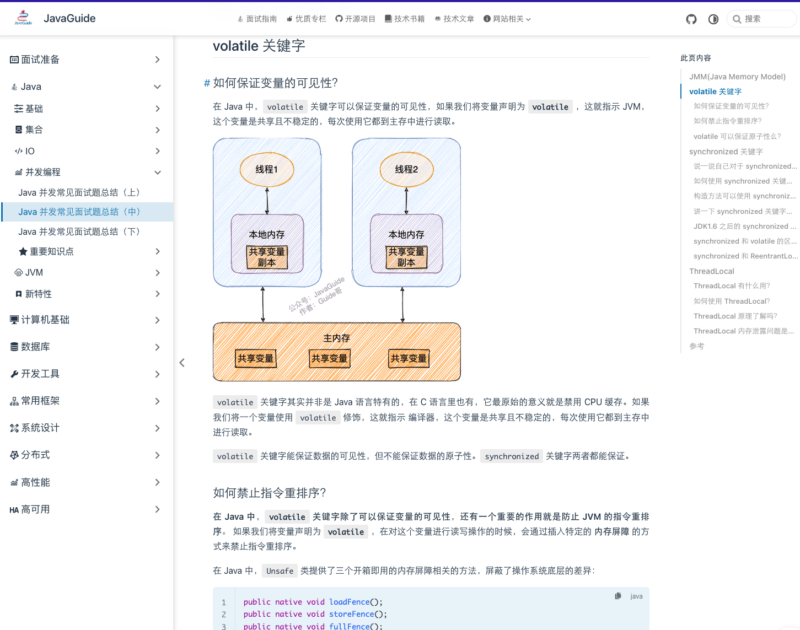The width and height of the screenshot is (800, 630).
Task: Collapse the 并发编程 sidebar group
Action: click(x=88, y=172)
